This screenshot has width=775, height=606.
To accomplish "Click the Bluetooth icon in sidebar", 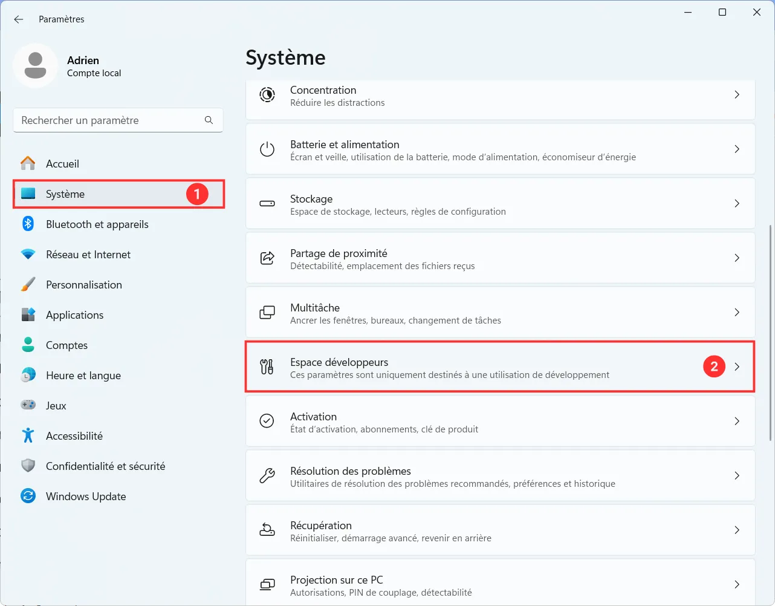I will pyautogui.click(x=28, y=224).
